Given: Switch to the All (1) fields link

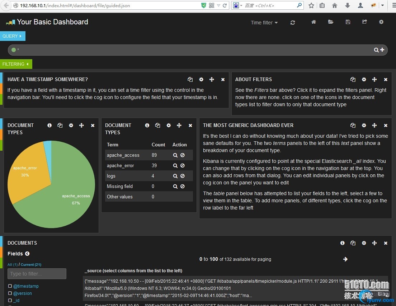Looking at the screenshot, I should tap(13, 265).
